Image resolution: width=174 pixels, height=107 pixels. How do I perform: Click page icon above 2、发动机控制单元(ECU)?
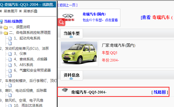(10, 43)
